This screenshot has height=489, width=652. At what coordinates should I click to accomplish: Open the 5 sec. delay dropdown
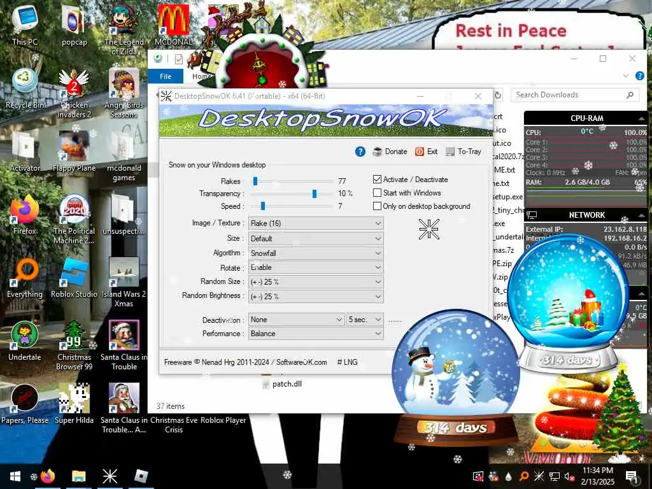pyautogui.click(x=365, y=320)
